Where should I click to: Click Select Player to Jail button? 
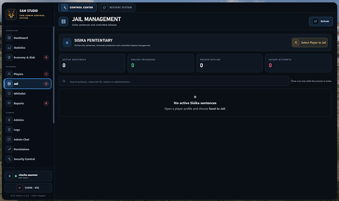point(310,43)
